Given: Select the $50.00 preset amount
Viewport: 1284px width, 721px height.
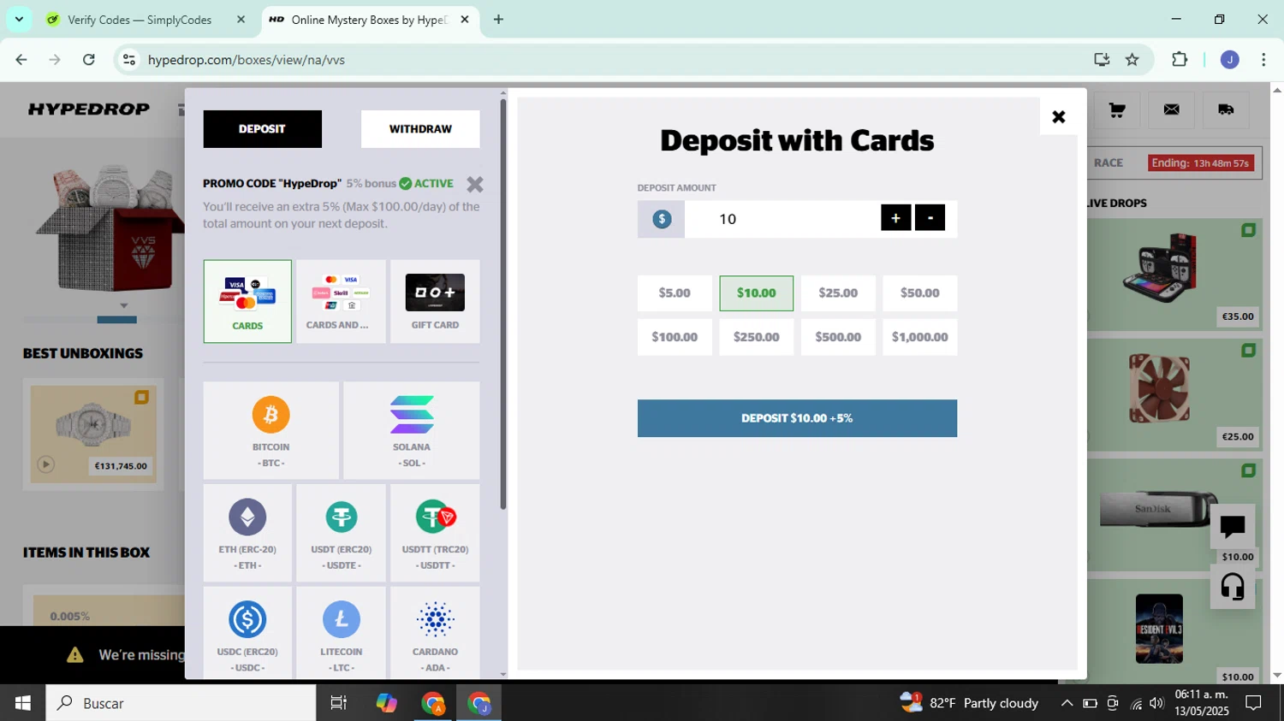Looking at the screenshot, I should click(920, 293).
